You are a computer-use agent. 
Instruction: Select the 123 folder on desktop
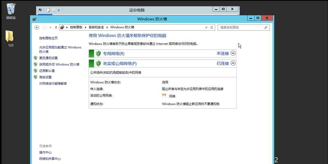[x=9, y=39]
